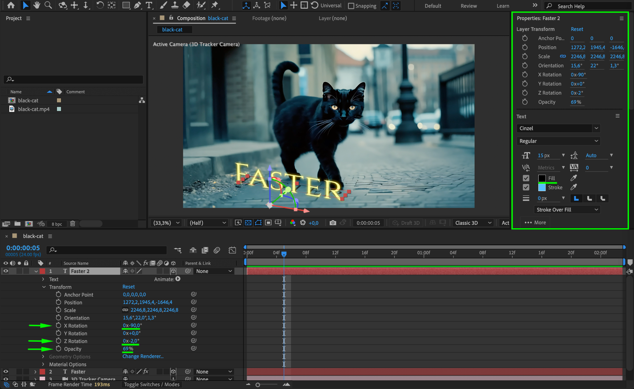Viewport: 634px width, 389px height.
Task: Click the Position stopwatch in Properties
Action: (x=525, y=47)
